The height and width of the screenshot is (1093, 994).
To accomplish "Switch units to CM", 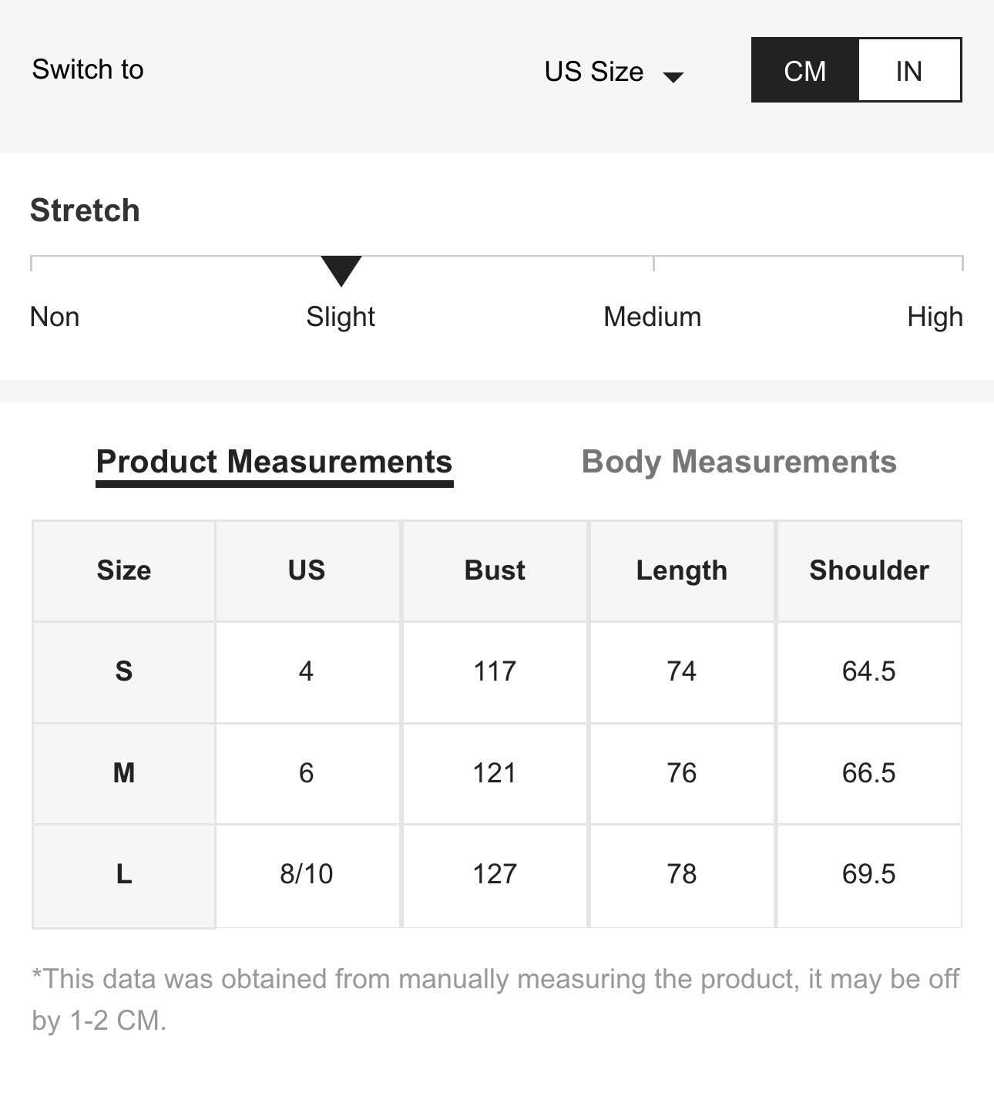I will [804, 71].
